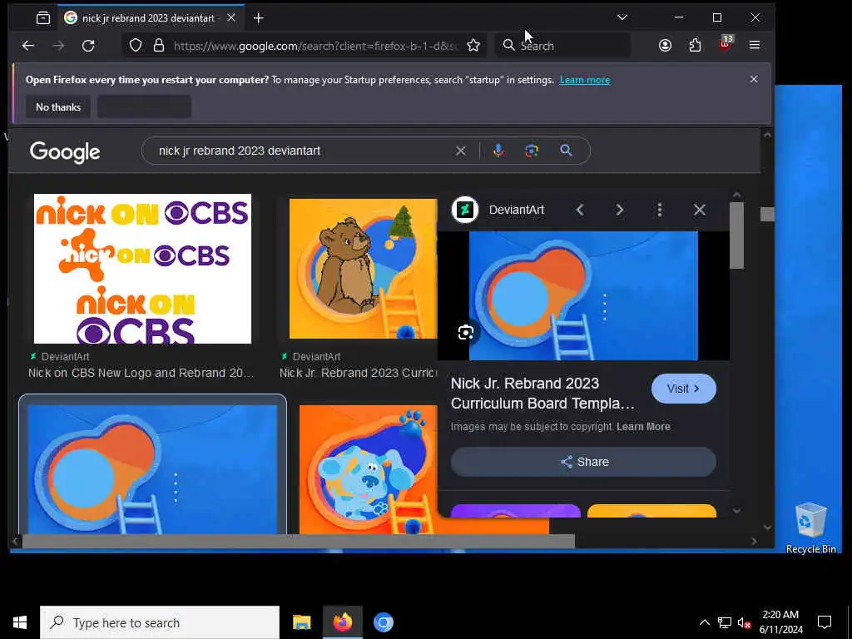Open yellow related image thumbnail in panel
This screenshot has height=639, width=852.
pyautogui.click(x=651, y=511)
